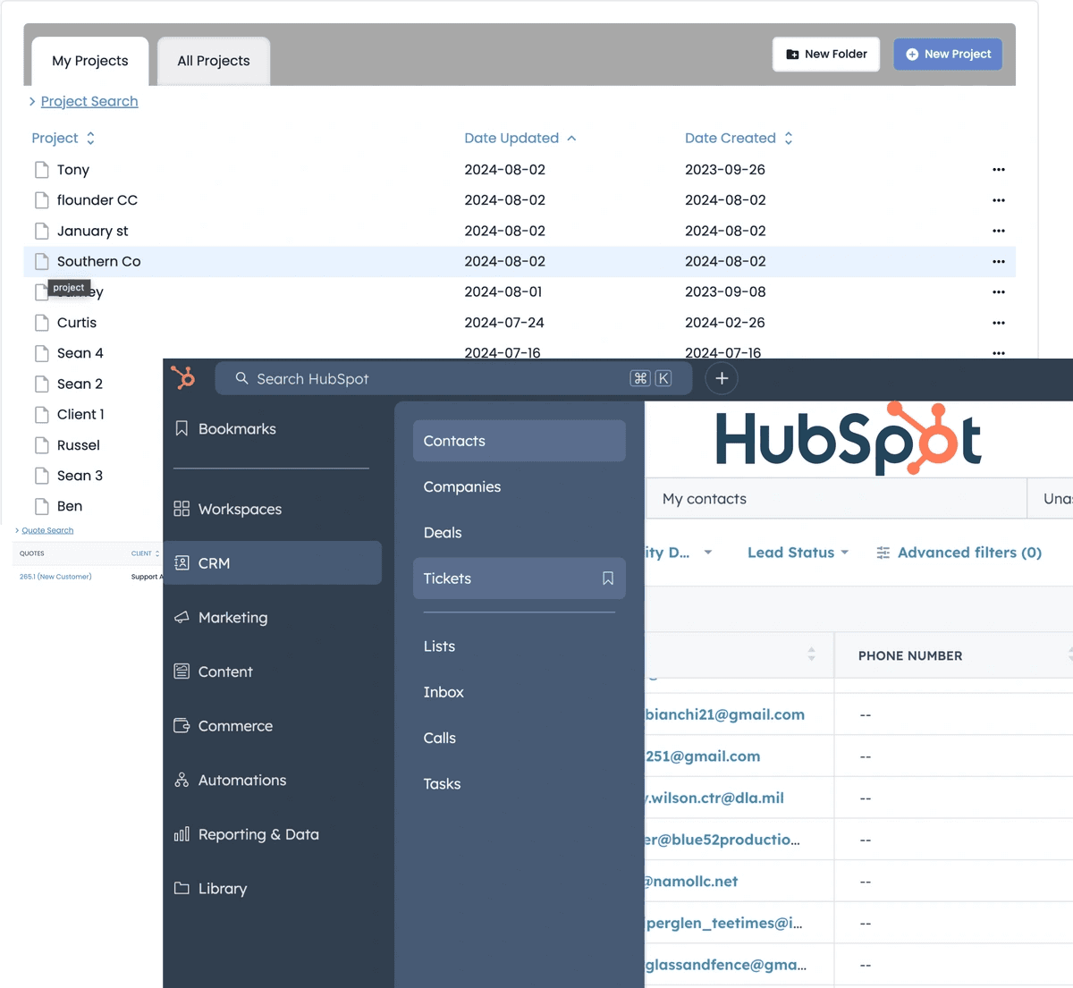The width and height of the screenshot is (1073, 988).
Task: Click the New Project button
Action: (948, 54)
